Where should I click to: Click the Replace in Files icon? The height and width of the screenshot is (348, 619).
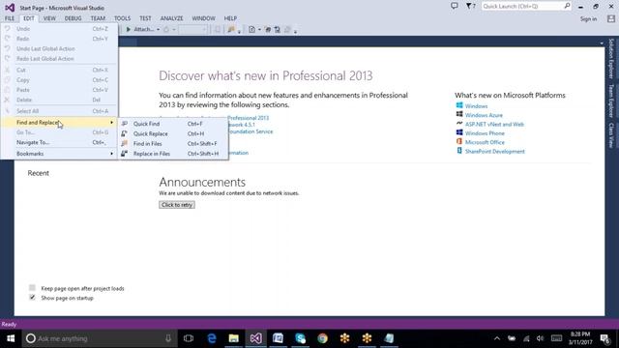pyautogui.click(x=125, y=154)
